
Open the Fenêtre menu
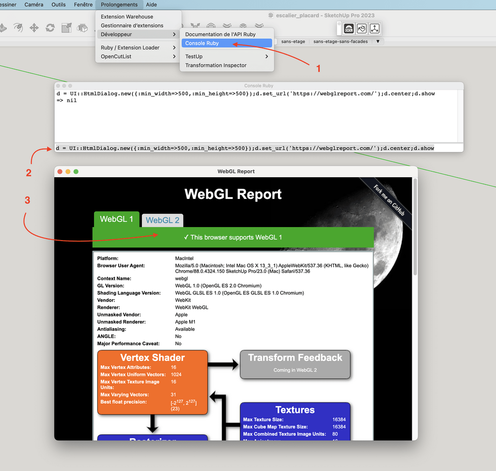click(83, 5)
